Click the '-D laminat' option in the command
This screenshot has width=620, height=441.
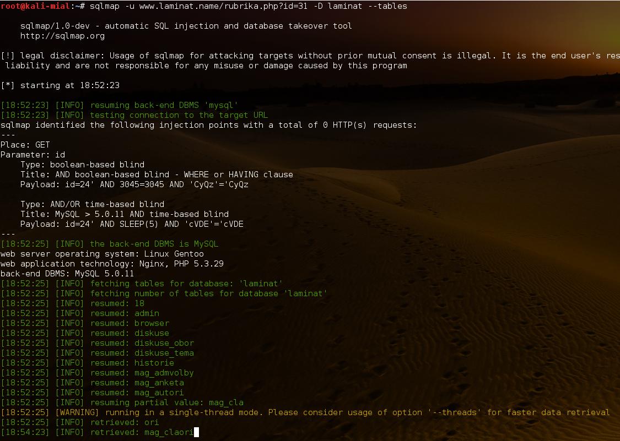coord(338,6)
